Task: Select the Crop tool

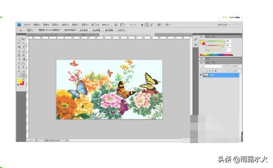Action: tap(19, 47)
